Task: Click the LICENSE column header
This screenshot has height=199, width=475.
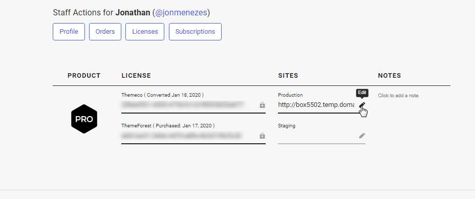Action: coord(136,76)
